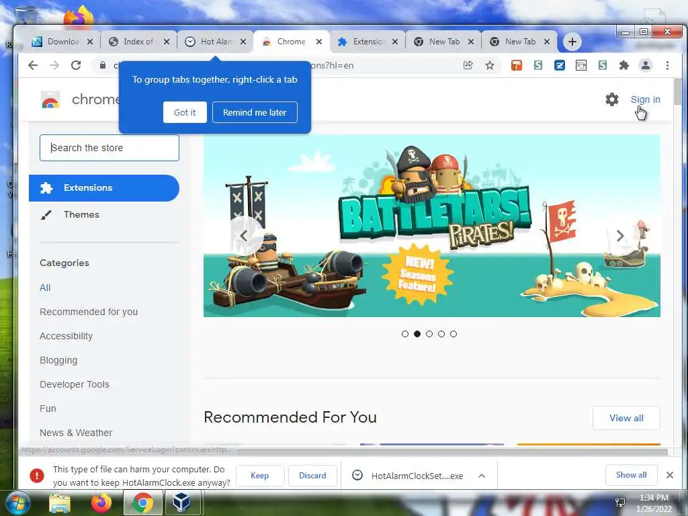Share this page using the share icon
688x516 pixels.
point(468,65)
